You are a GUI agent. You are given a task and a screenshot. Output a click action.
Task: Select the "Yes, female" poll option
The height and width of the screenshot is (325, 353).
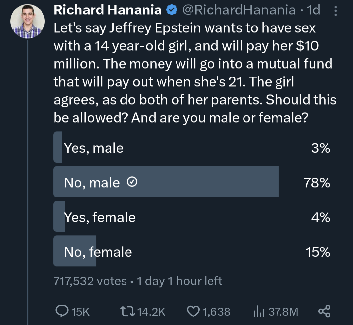pyautogui.click(x=192, y=216)
